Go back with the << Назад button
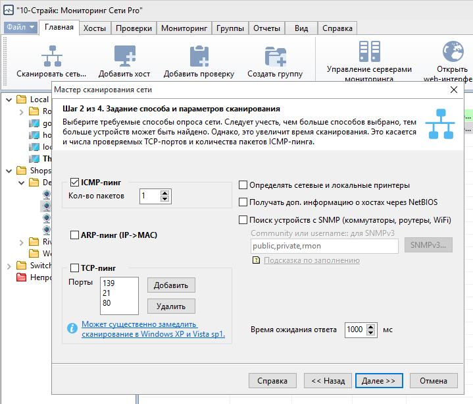 (328, 381)
